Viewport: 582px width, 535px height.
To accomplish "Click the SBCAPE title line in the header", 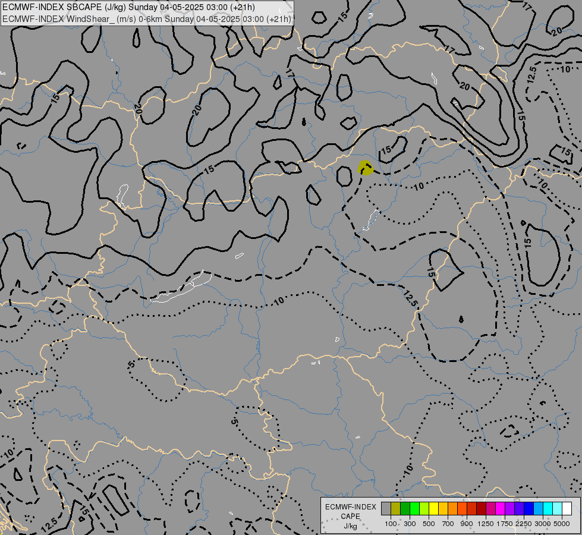I will (128, 7).
